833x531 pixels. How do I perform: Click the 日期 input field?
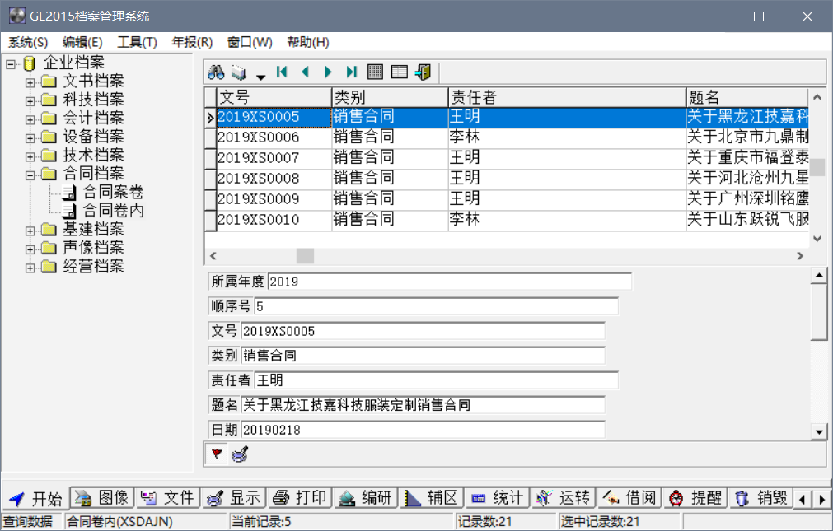(x=423, y=430)
